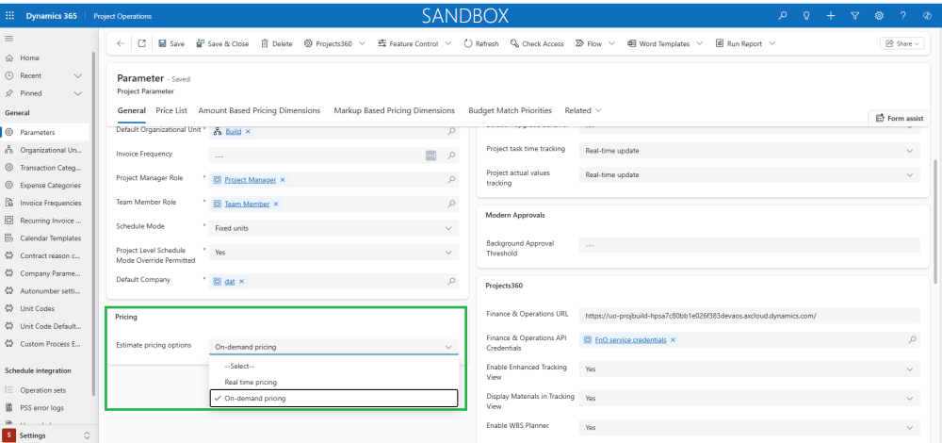The image size is (942, 443).
Task: Open the Enable WBS Planner dropdown
Action: pos(909,427)
